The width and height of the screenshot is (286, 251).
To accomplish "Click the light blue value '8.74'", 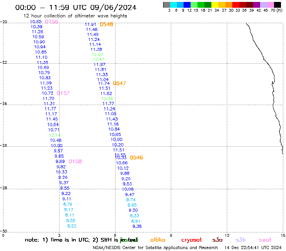I will (131, 200).
